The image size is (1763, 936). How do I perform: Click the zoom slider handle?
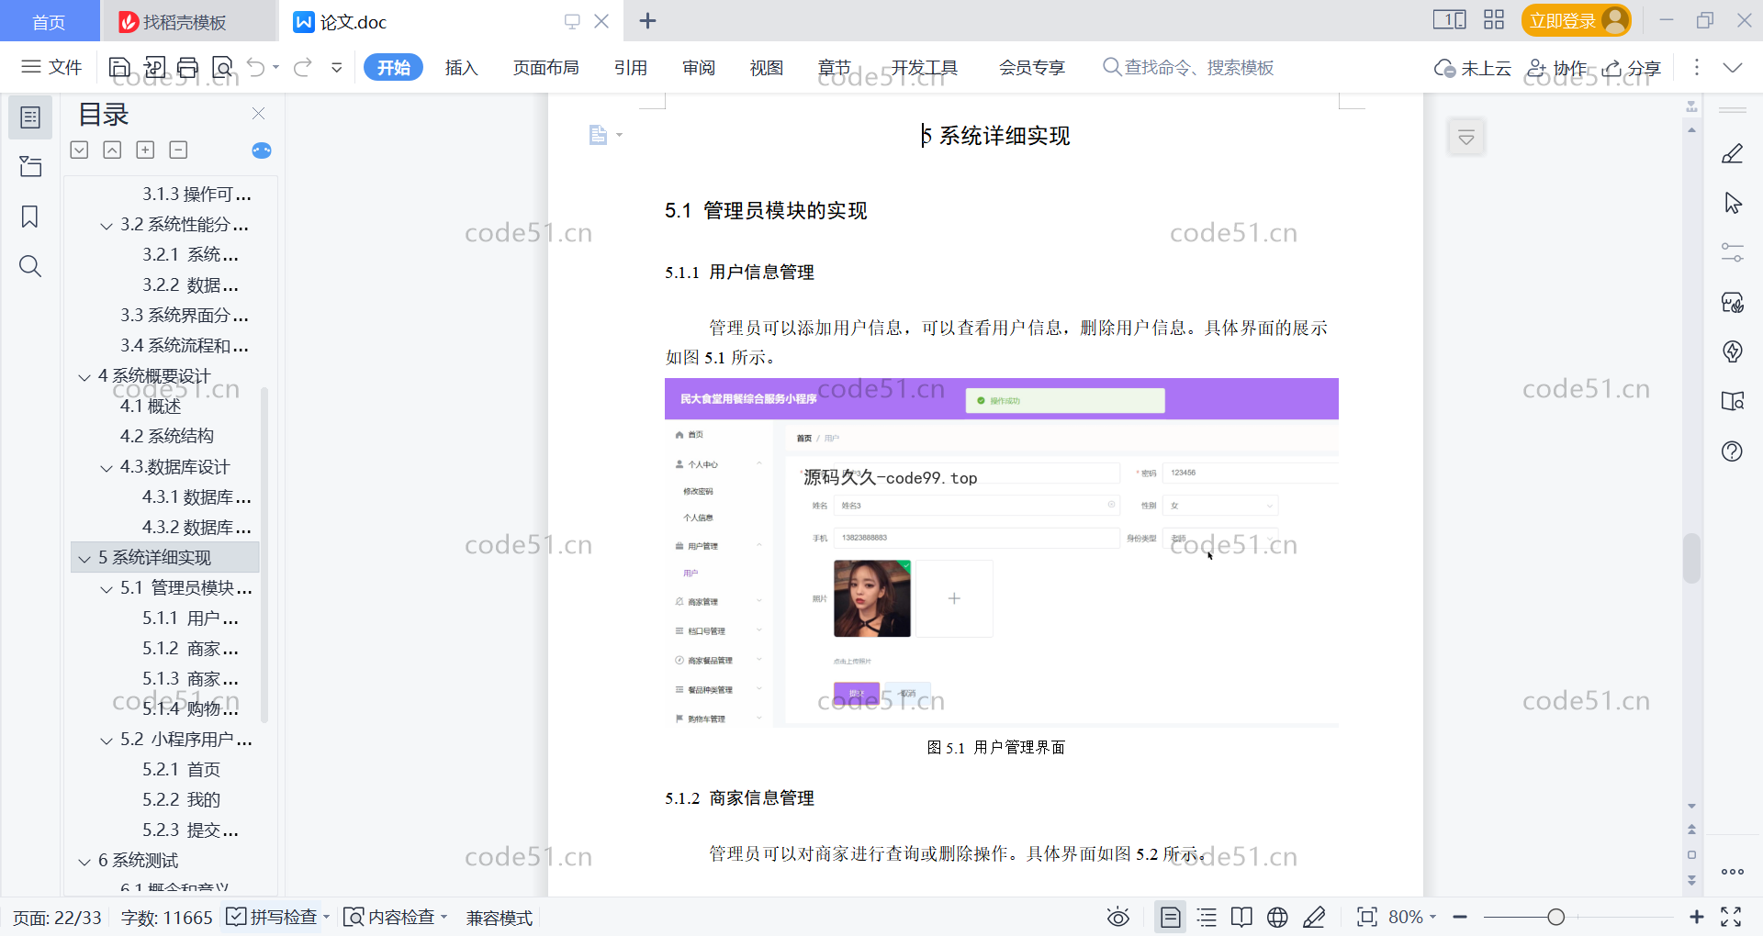point(1555,917)
